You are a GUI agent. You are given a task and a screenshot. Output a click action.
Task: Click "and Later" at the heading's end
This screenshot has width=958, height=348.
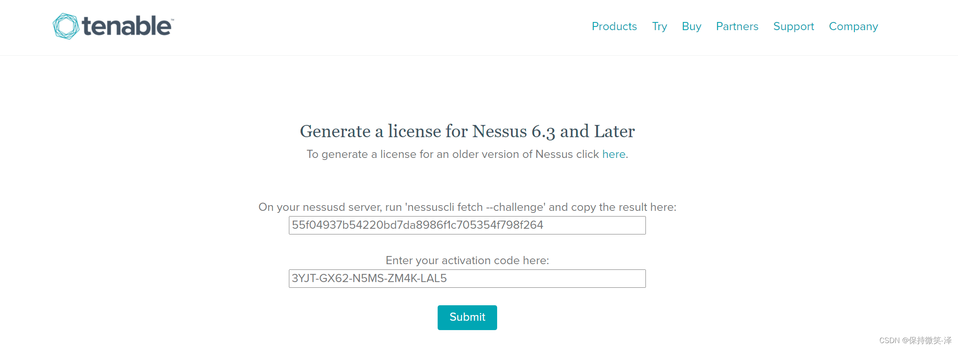pyautogui.click(x=597, y=131)
